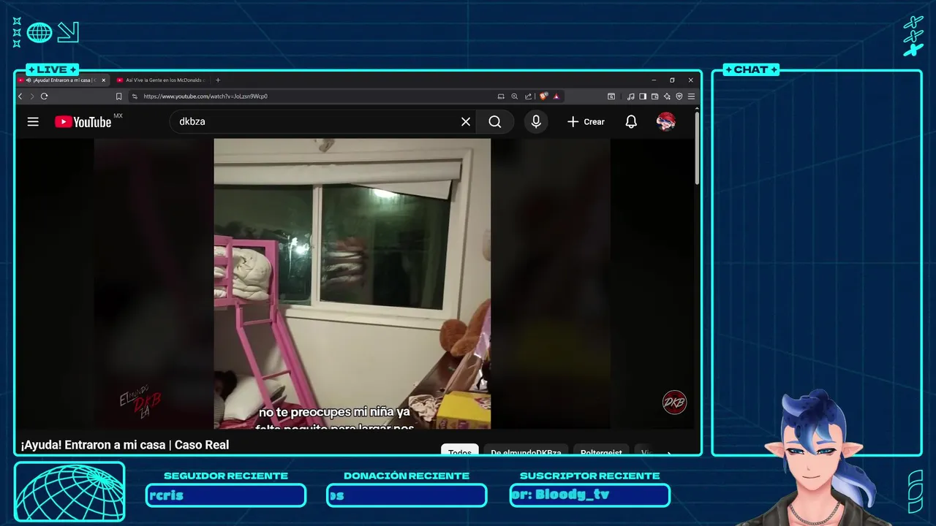Screen dimensions: 936x526
Task: Click the VTuber avatar on the stream
Action: 819,460
